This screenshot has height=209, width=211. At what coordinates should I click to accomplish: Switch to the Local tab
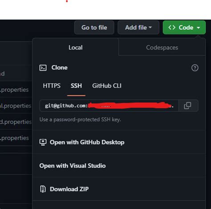[x=76, y=48]
